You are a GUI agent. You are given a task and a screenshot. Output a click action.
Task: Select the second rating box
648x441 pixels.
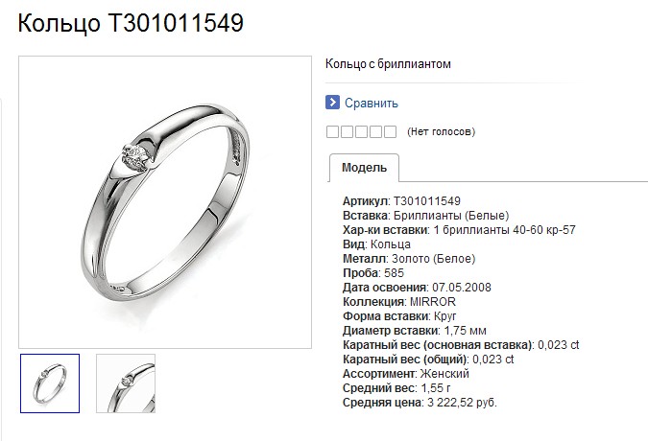(x=347, y=131)
